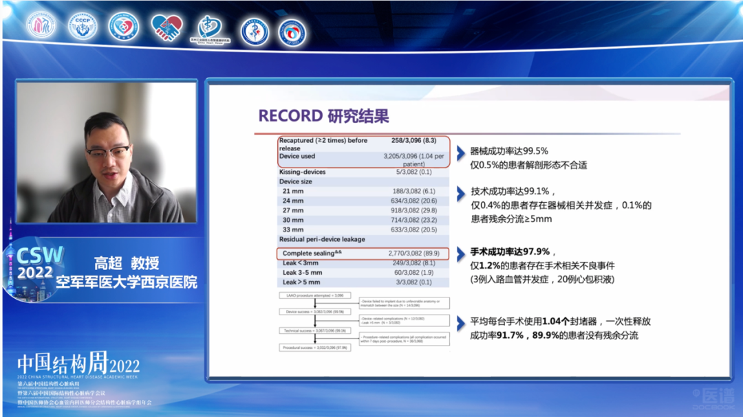Click the third logo with blue heart emblem
Image resolution: width=743 pixels, height=417 pixels.
click(124, 27)
